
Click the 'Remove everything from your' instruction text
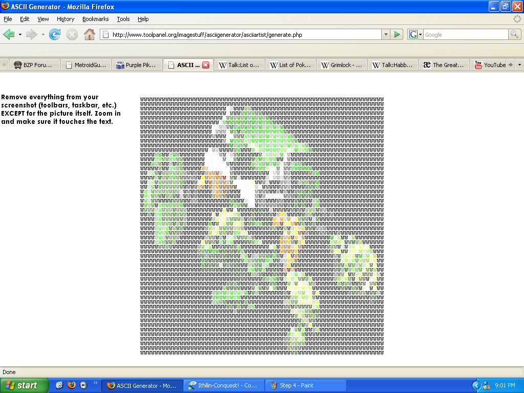click(50, 97)
